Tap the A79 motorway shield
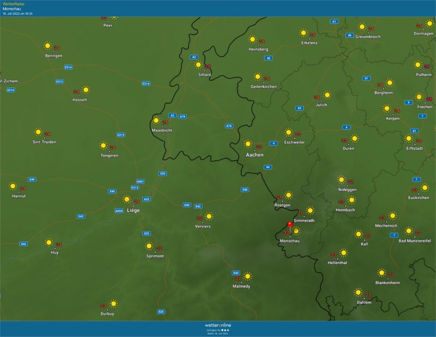Image resolution: width=436 pixels, height=337 pixels. 182,117
